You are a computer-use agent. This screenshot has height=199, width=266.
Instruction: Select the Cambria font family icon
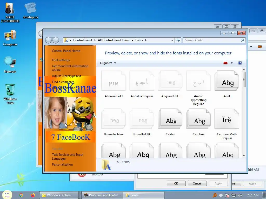198,119
